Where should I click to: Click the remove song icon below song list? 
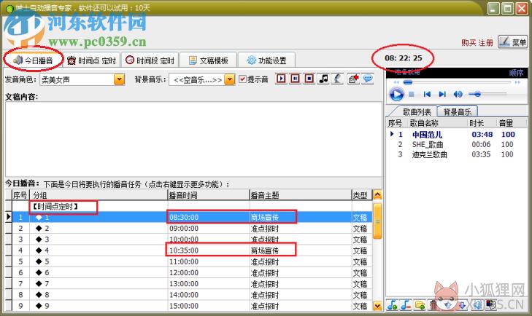[x=406, y=305]
